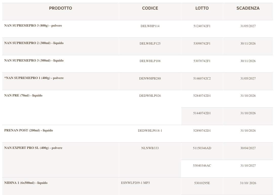The width and height of the screenshot is (277, 195).
Task: Click product code ESNWLP209-1 MP3
Action: tap(135, 183)
